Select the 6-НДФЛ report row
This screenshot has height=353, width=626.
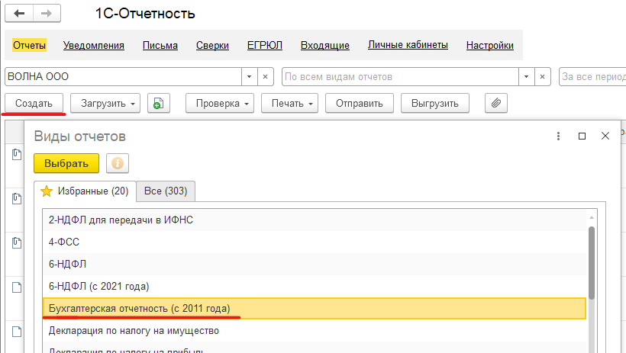point(315,264)
